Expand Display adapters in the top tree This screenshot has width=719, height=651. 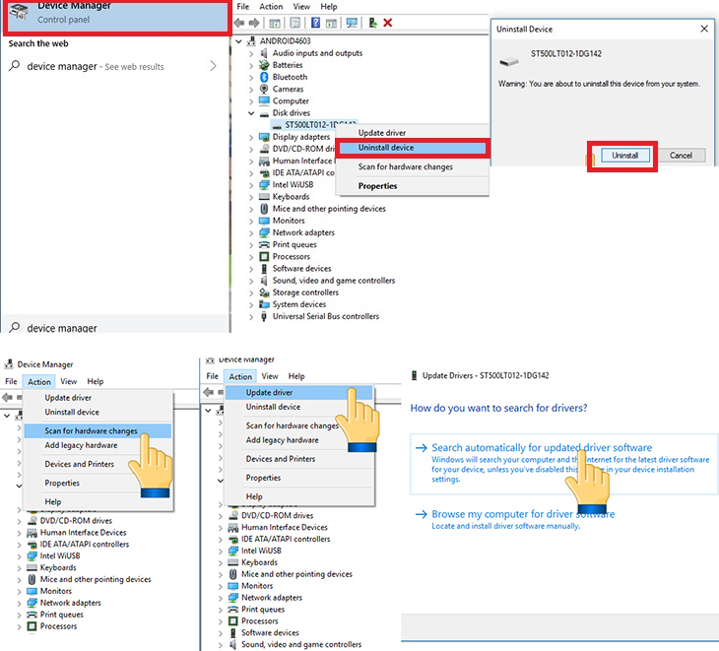point(251,138)
